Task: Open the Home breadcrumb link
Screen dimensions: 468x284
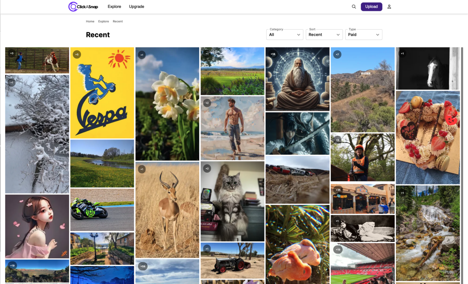Action: click(x=90, y=21)
